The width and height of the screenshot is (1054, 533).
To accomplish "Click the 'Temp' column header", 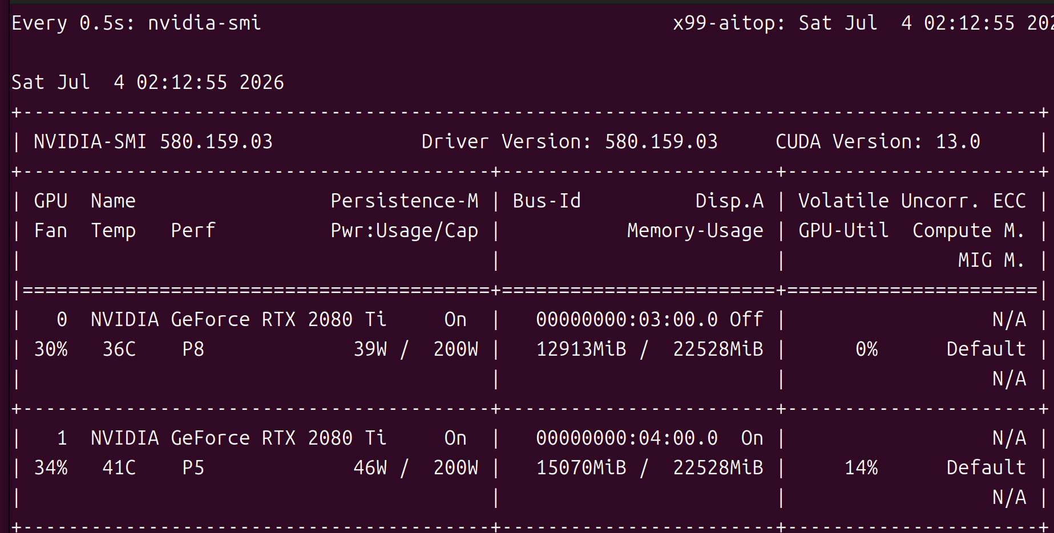I will (x=113, y=231).
